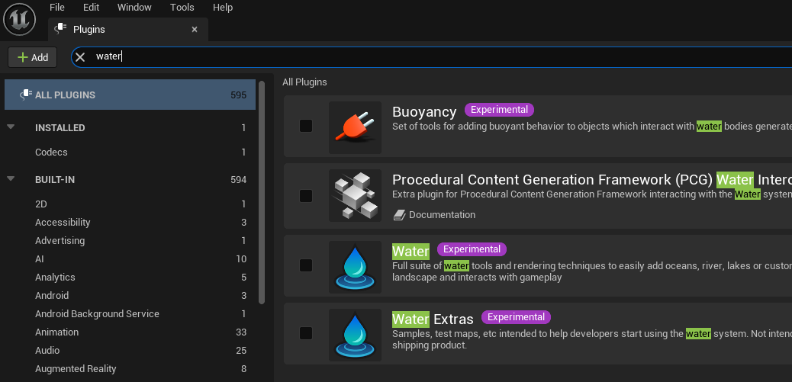Click the Water Extras plugin title
The width and height of the screenshot is (792, 382).
433,319
